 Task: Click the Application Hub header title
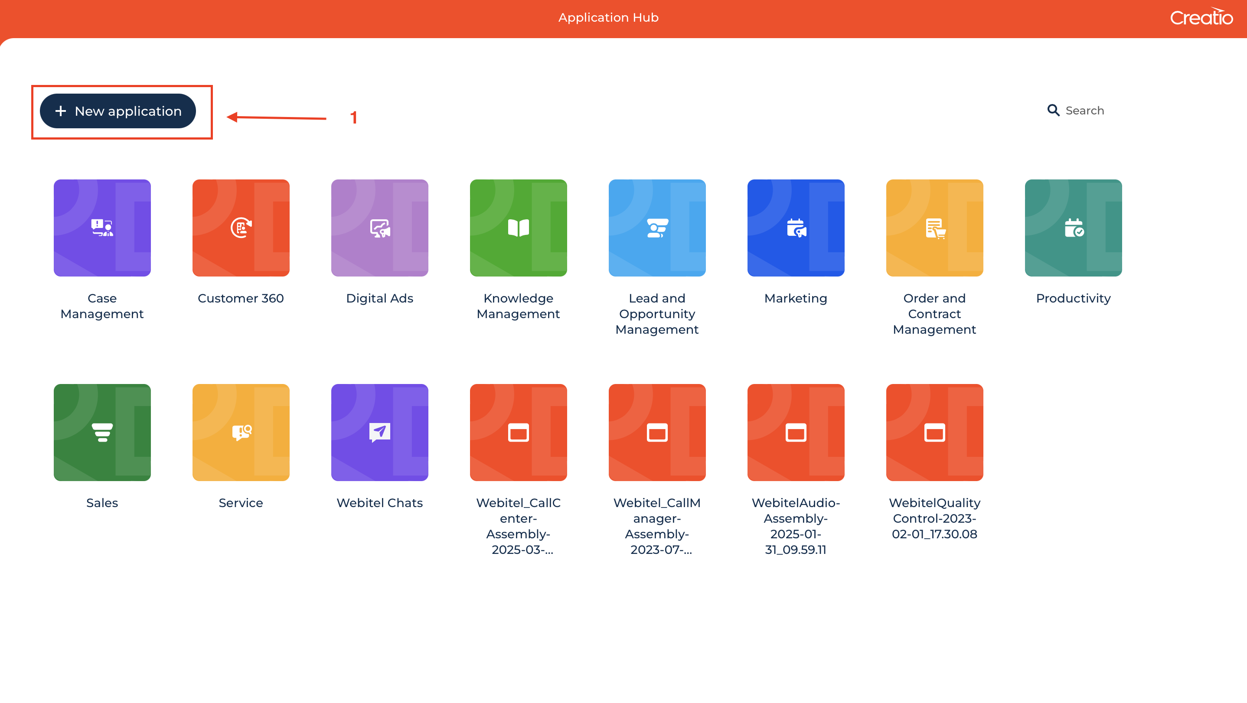pos(608,17)
